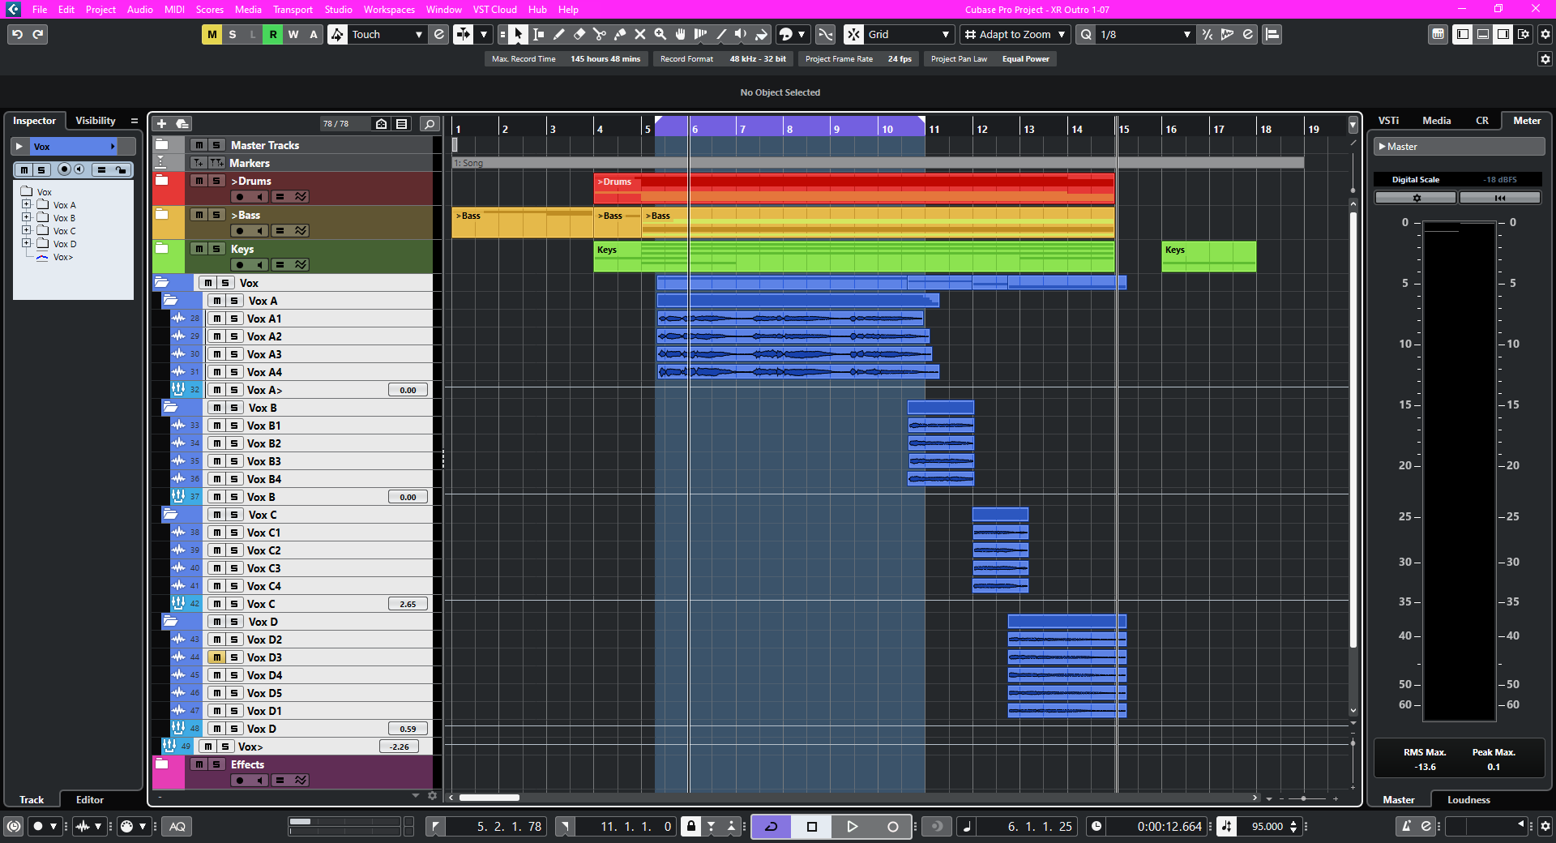Expand Vox A folder in Inspector tree
Screen dimensions: 1556x843
click(x=27, y=205)
